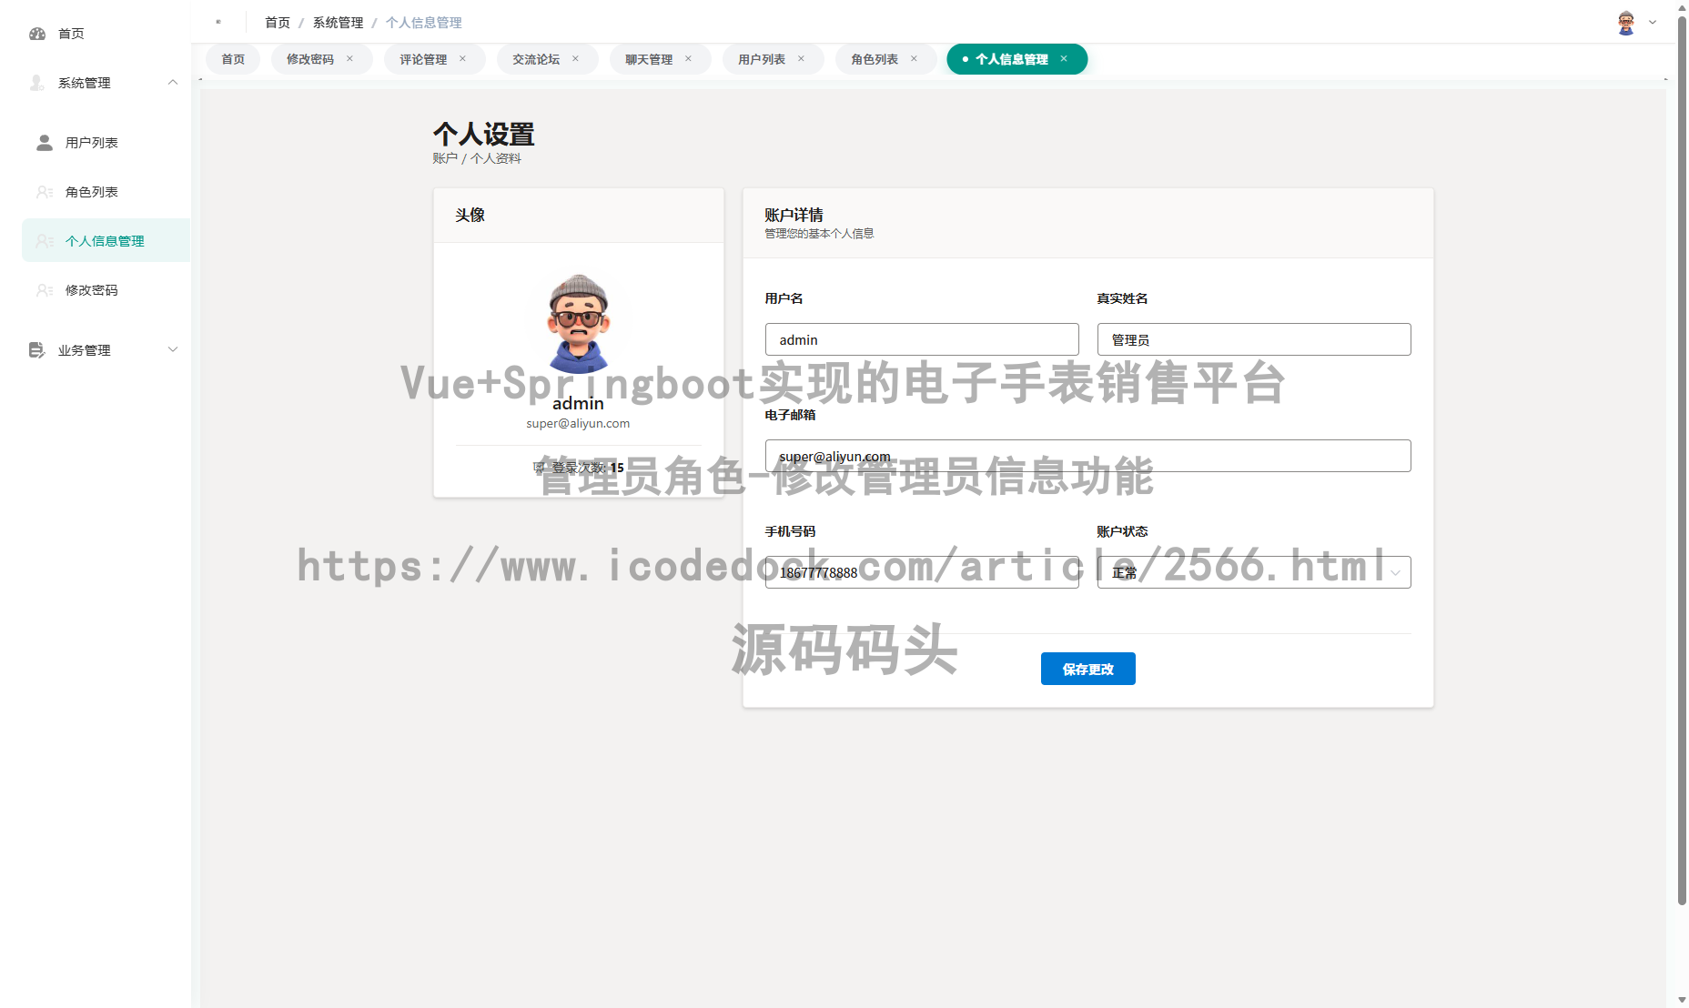Dismiss the 聊天管理 tab
The image size is (1689, 1008).
coord(689,58)
